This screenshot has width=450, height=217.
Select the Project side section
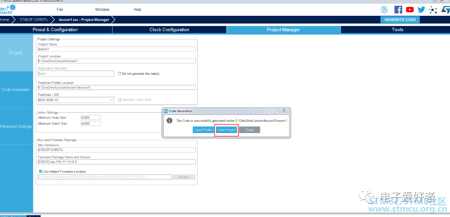[16, 53]
